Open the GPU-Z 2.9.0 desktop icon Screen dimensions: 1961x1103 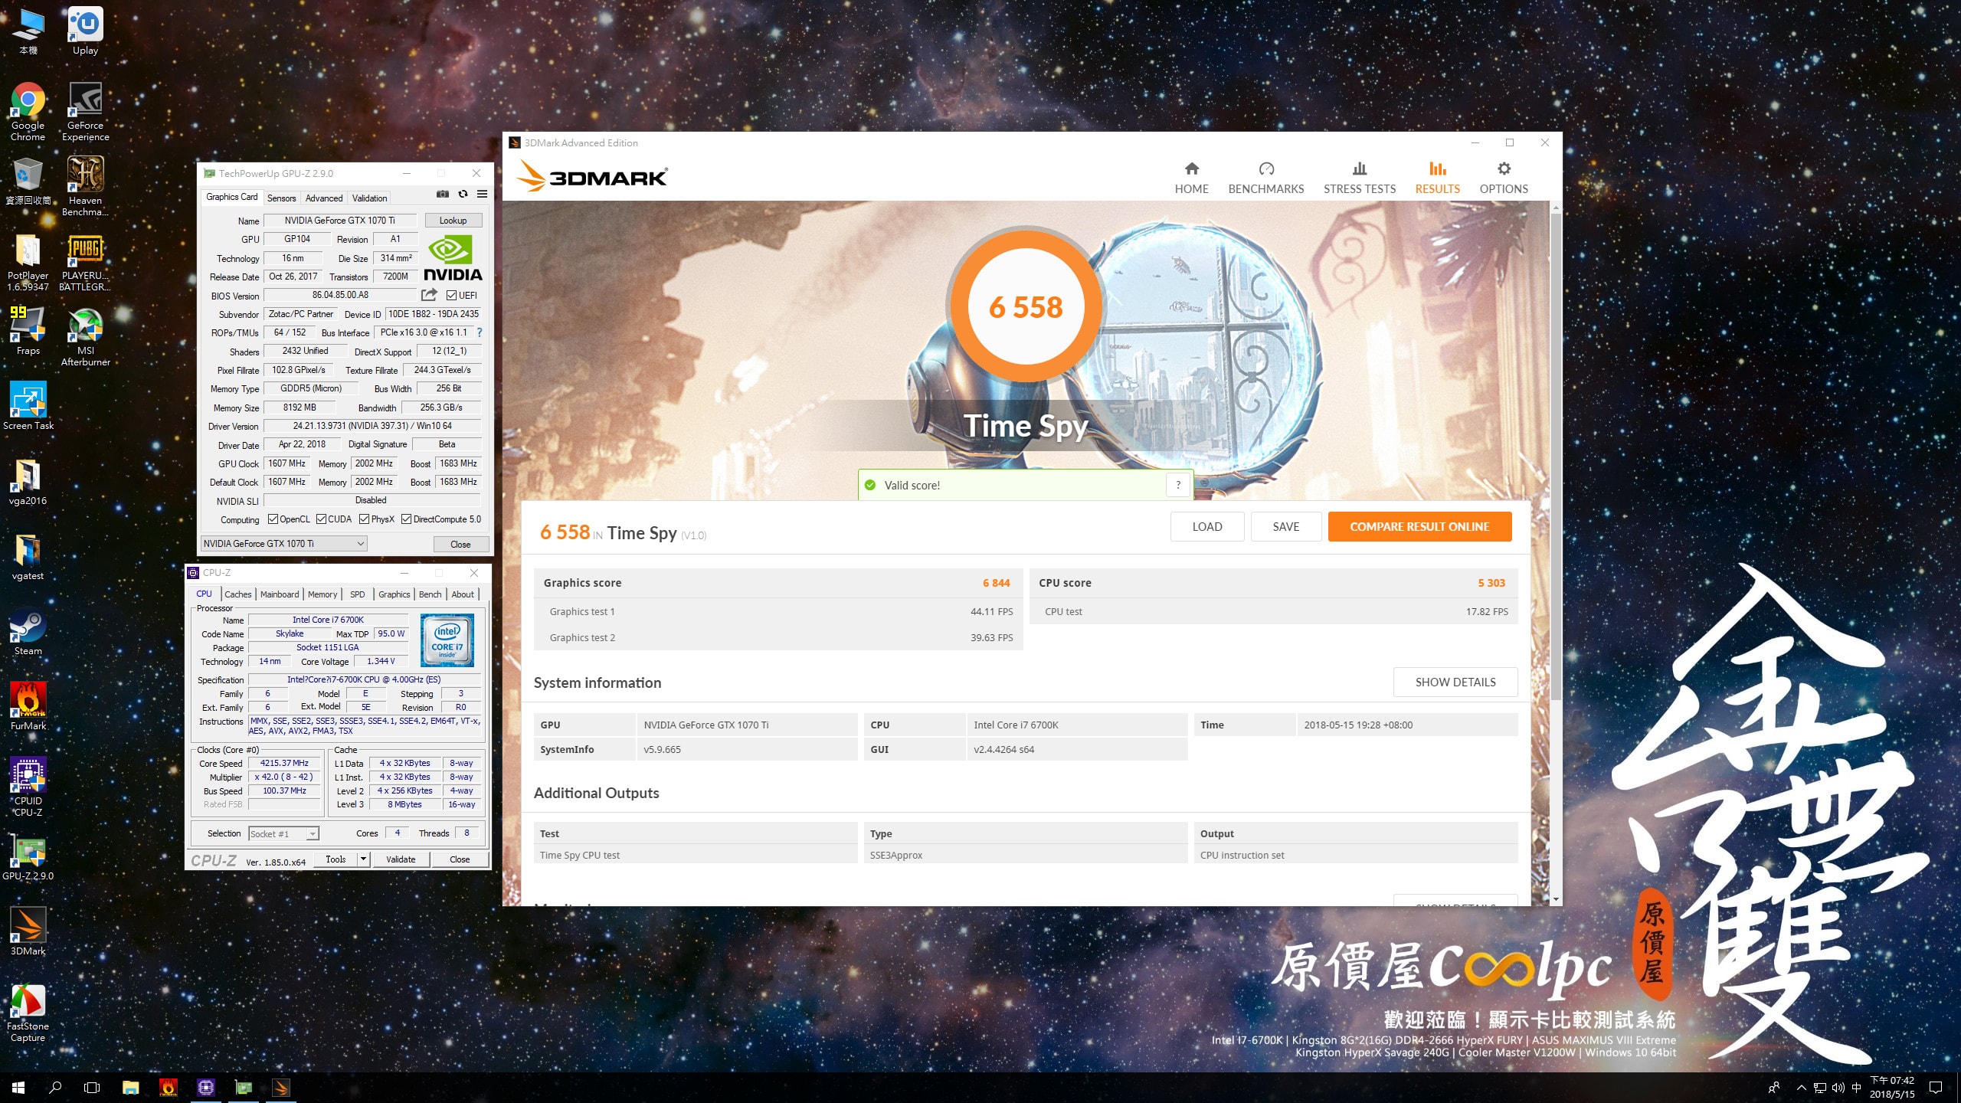(x=28, y=857)
